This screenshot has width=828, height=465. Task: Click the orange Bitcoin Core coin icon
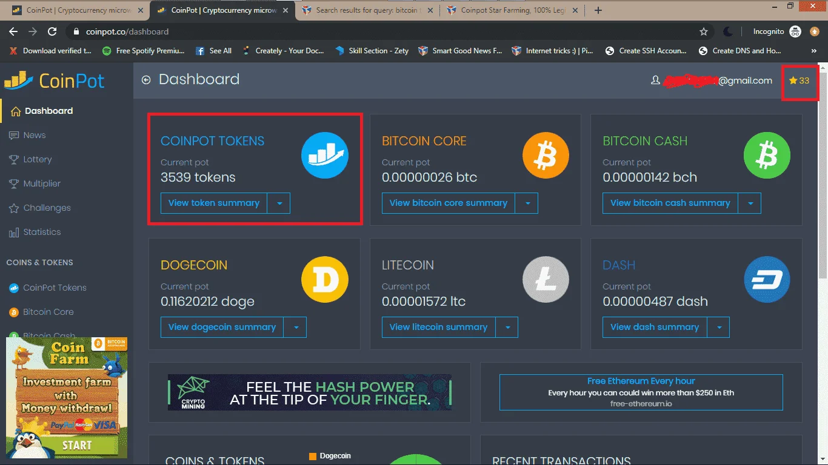[x=546, y=155]
